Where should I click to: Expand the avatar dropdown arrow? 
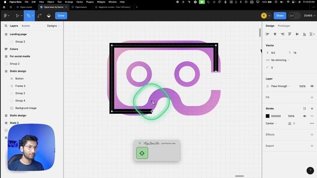pos(269,16)
